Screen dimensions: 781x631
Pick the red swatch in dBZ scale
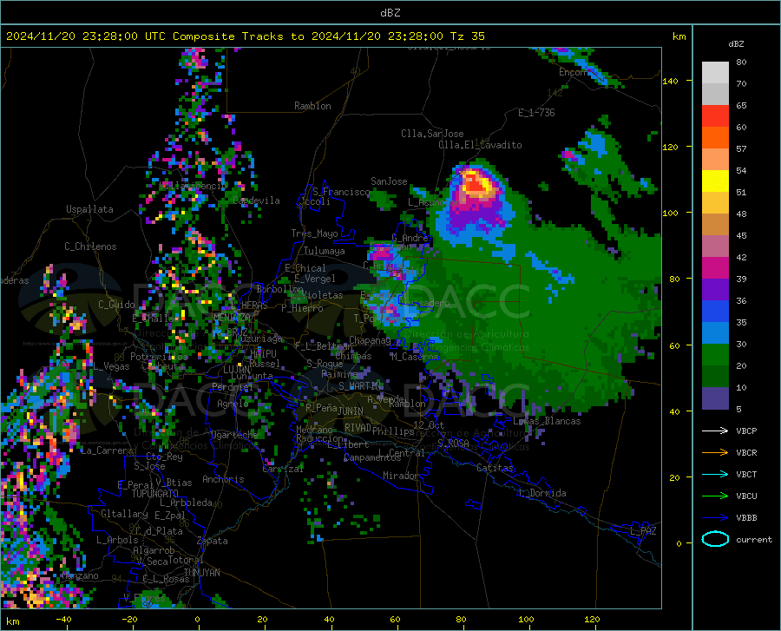click(715, 116)
